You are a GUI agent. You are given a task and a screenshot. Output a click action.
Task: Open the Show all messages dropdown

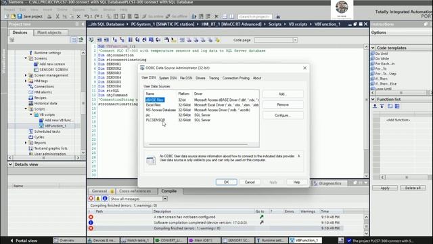(164, 199)
